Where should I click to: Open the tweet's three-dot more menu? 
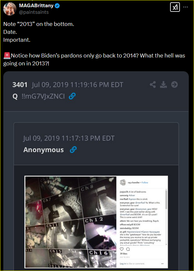click(x=185, y=7)
